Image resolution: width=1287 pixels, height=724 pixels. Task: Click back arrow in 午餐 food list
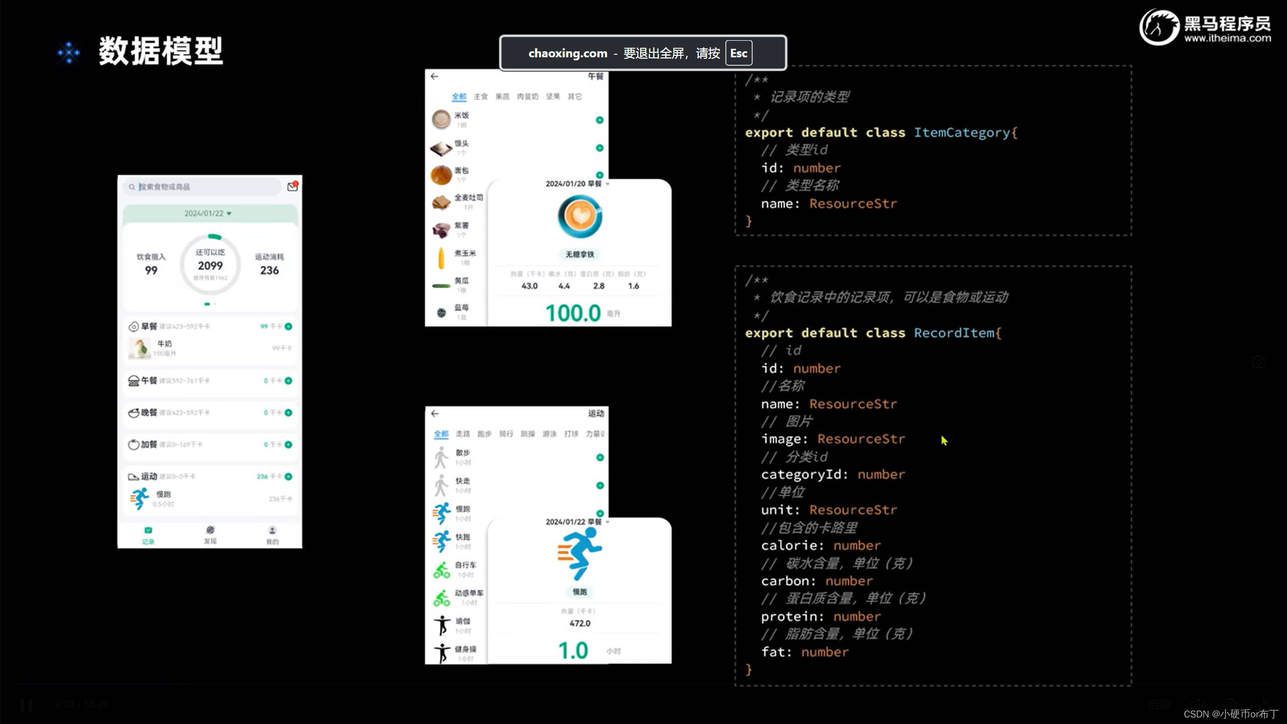click(434, 76)
